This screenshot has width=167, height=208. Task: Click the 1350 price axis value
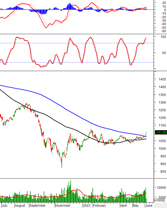(162, 95)
